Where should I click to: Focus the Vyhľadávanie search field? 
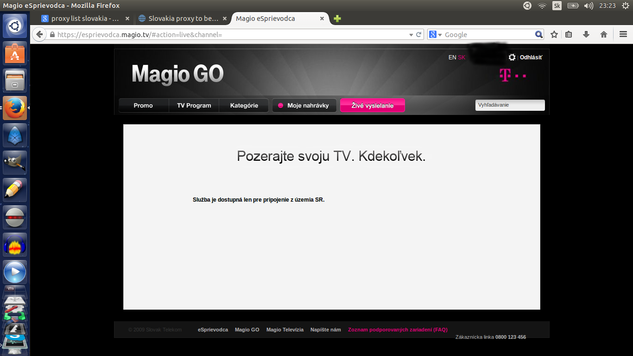[510, 105]
